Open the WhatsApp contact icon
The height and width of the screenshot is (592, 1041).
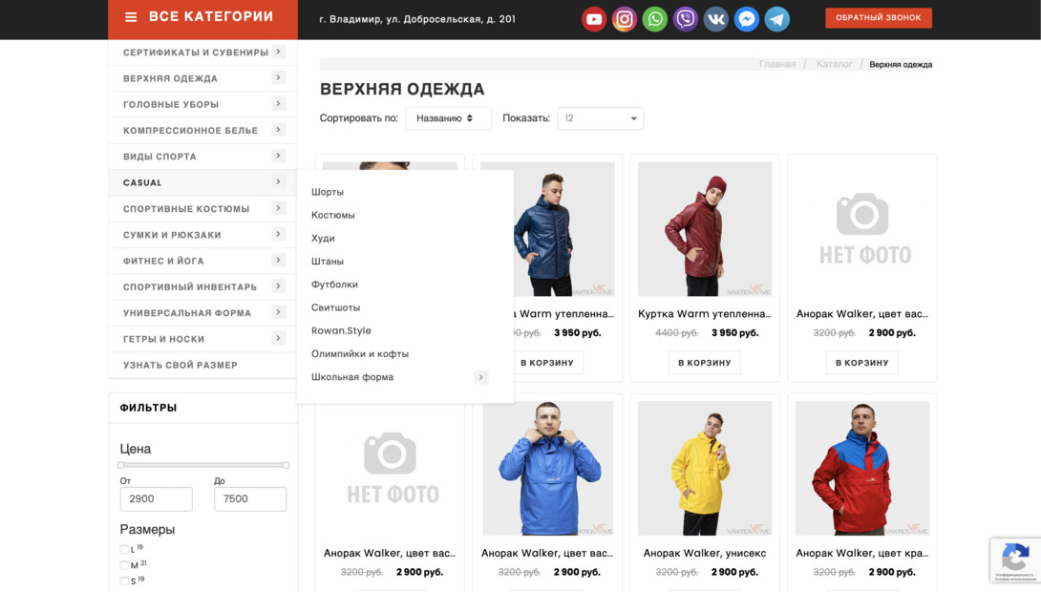(x=654, y=19)
